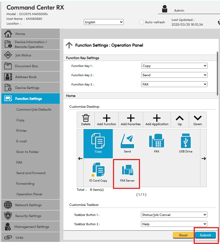Expand Taskbar Button 1 dropdown
Screen dimensions: 220x244
(x=174, y=215)
